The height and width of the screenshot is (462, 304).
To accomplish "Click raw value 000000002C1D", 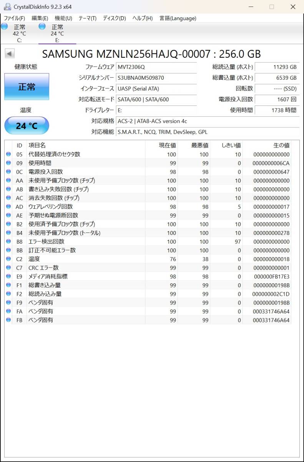I will click(x=271, y=294).
